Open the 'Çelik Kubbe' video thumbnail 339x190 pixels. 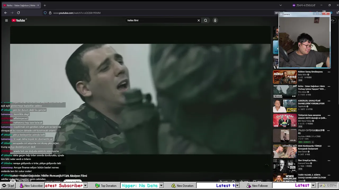[285, 120]
